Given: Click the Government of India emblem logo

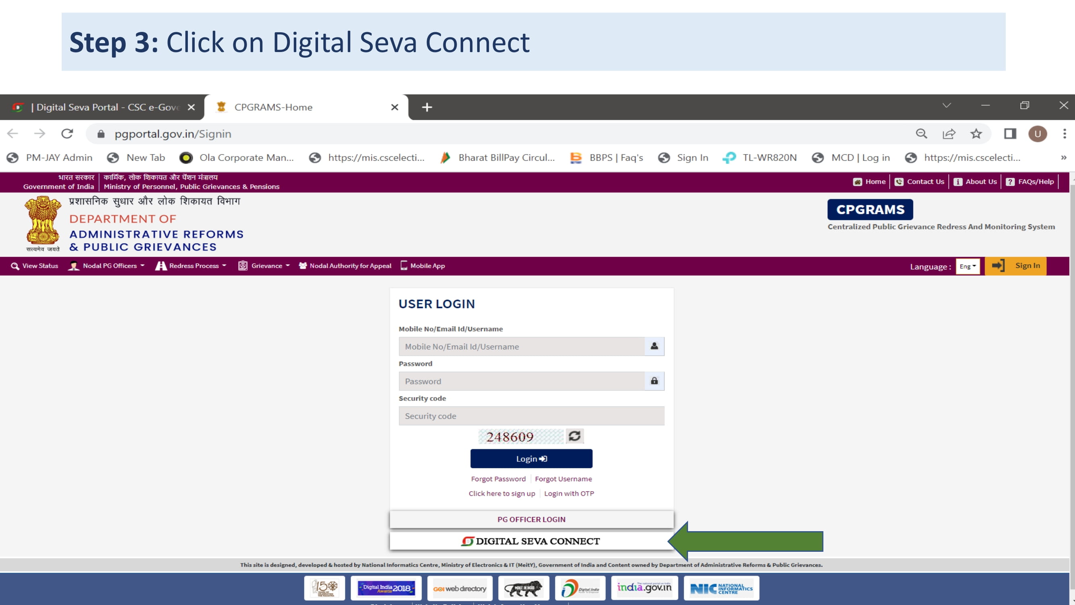Looking at the screenshot, I should [x=43, y=223].
